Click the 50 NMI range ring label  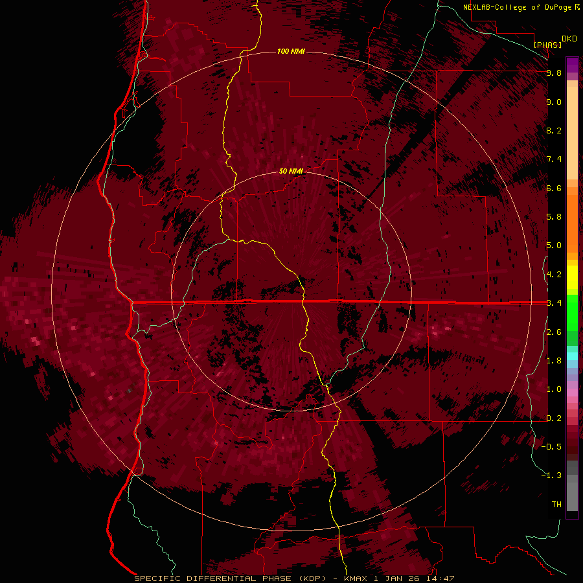click(291, 171)
